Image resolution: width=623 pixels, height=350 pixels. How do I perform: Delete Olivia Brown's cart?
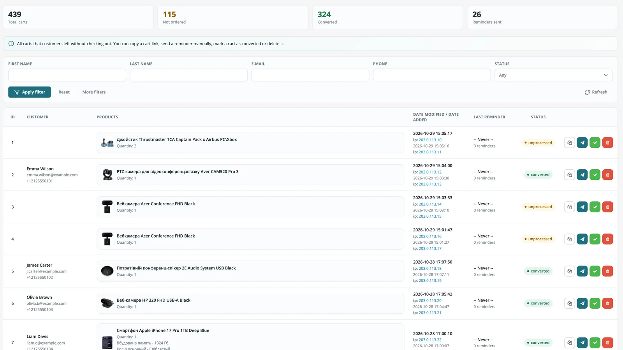(x=608, y=303)
